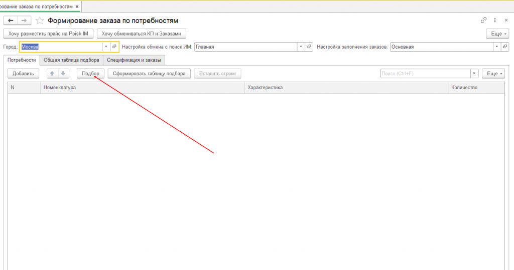Close the form with the X icon
This screenshot has width=514, height=270.
(x=506, y=21)
